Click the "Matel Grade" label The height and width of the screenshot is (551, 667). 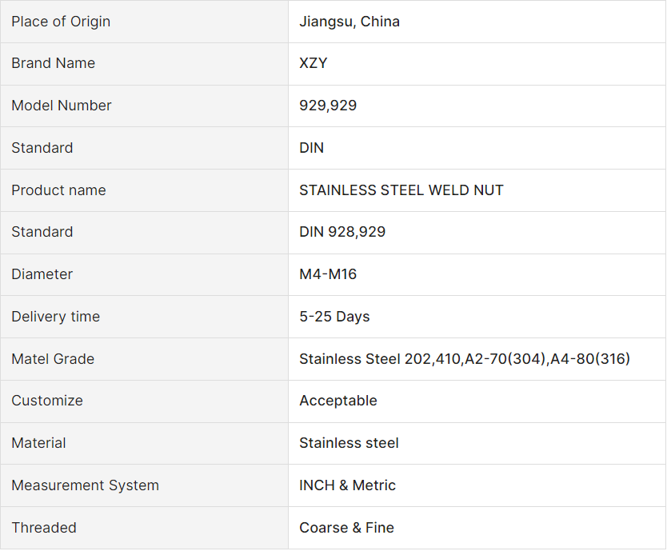pos(53,359)
